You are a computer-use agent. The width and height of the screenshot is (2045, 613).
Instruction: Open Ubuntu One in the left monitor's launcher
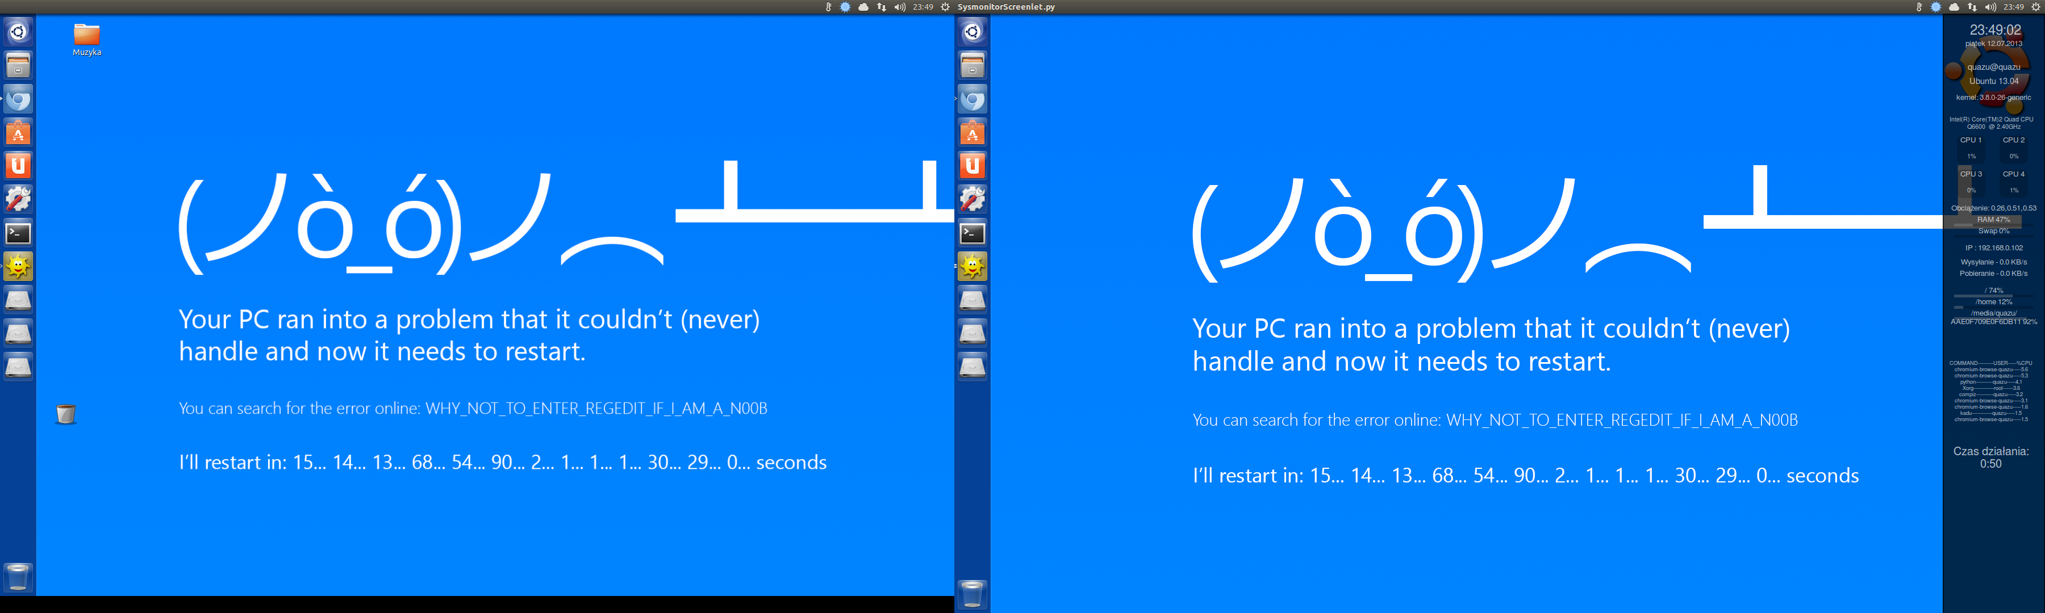[x=18, y=166]
